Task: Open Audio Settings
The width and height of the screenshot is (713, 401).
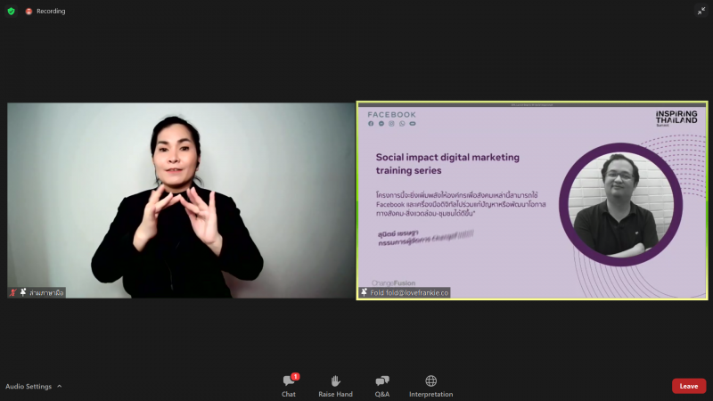Action: (29, 386)
